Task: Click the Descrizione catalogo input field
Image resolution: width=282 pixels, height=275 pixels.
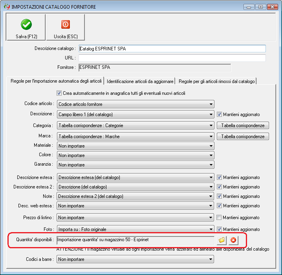Action: (x=172, y=49)
